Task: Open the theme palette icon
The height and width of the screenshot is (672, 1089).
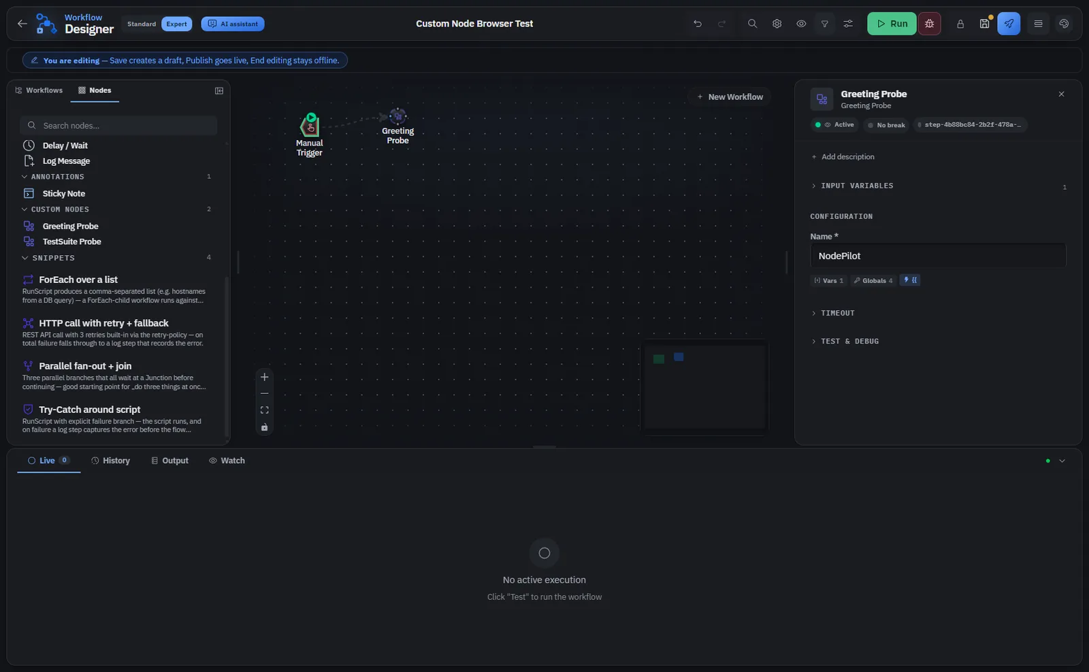Action: coord(1064,24)
